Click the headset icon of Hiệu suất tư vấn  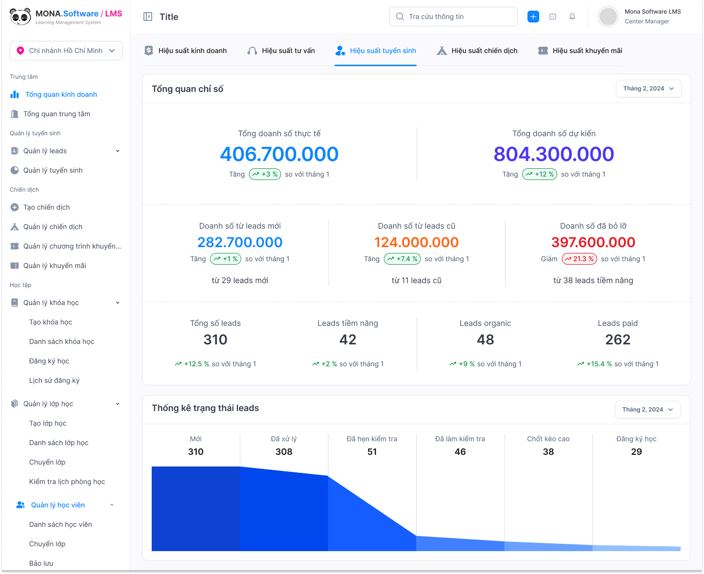tap(252, 51)
